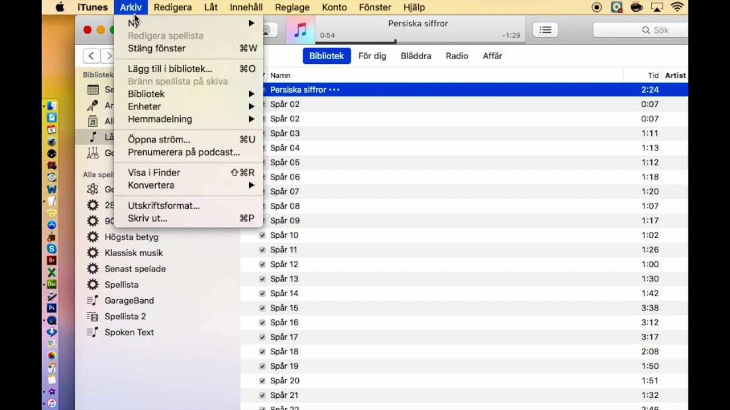This screenshot has height=410, width=730.
Task: Choose Visa i Finder menu item
Action: pyautogui.click(x=188, y=173)
